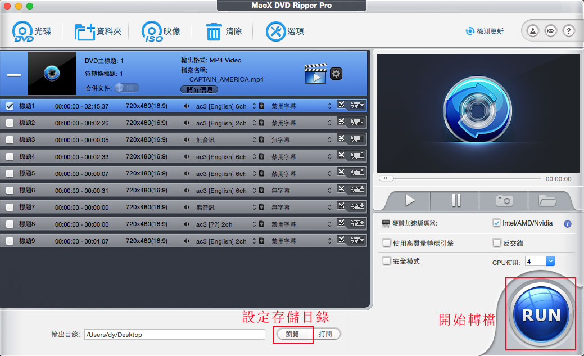The width and height of the screenshot is (584, 356).
Task: Open hardware encoder info icon
Action: [568, 224]
